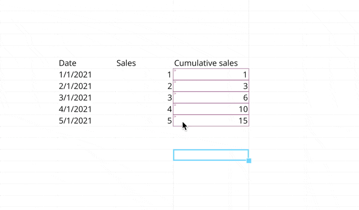Select the 2/1/2021 date cell
359x210 pixels.
75,86
